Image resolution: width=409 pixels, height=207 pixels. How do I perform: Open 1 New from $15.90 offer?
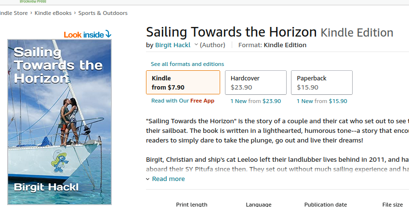(x=322, y=101)
